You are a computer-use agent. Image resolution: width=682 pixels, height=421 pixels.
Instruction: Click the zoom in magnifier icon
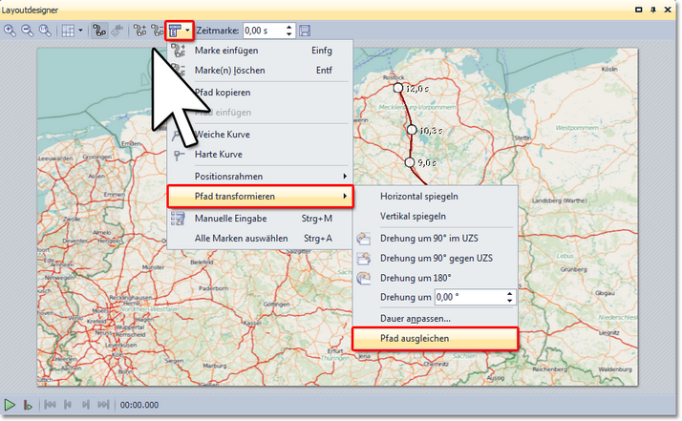(x=11, y=31)
